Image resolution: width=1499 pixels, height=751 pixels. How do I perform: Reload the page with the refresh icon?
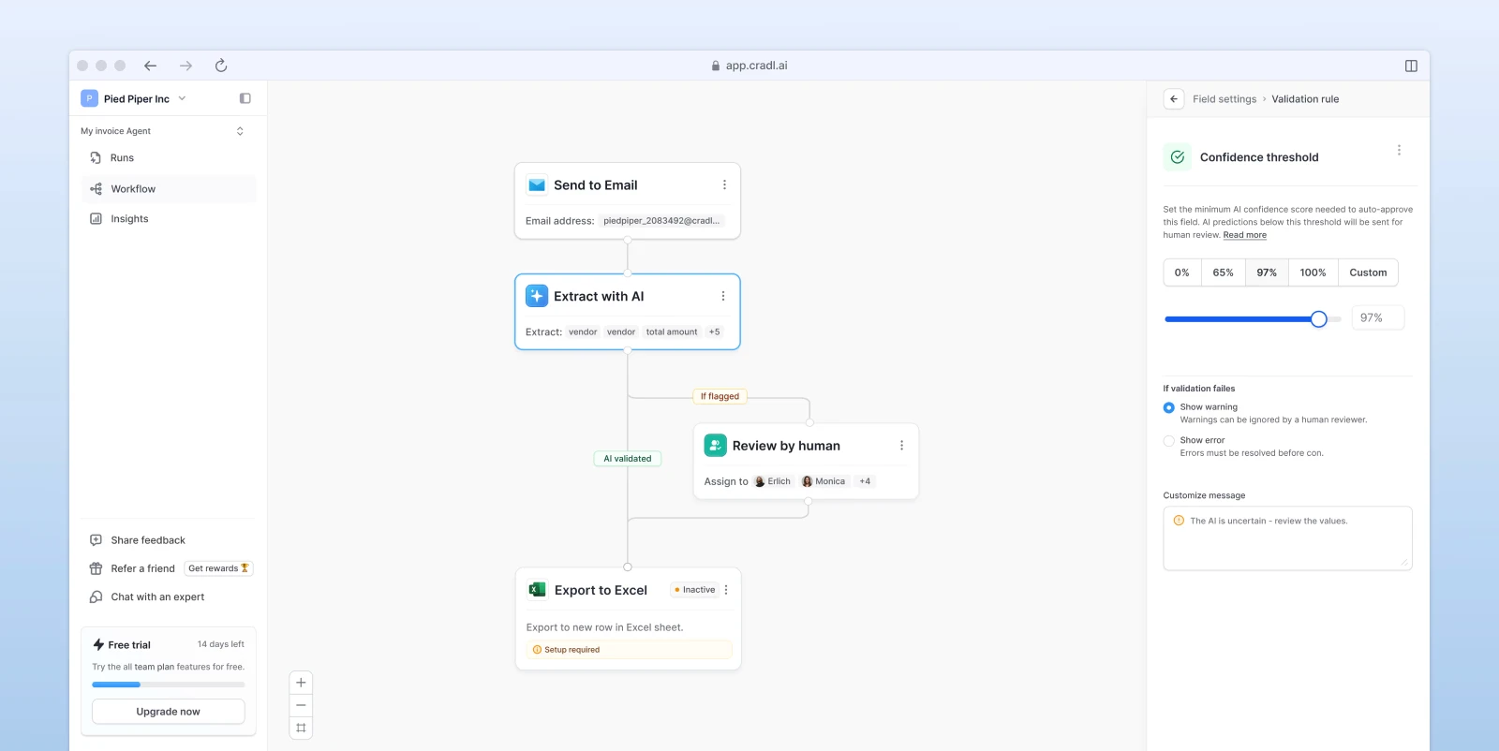click(x=221, y=66)
